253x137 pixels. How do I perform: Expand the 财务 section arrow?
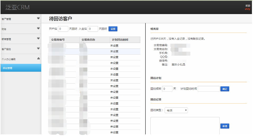pyautogui.click(x=38, y=28)
